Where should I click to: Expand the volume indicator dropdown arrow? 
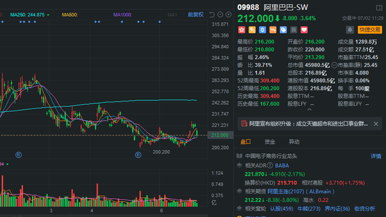click(x=7, y=164)
